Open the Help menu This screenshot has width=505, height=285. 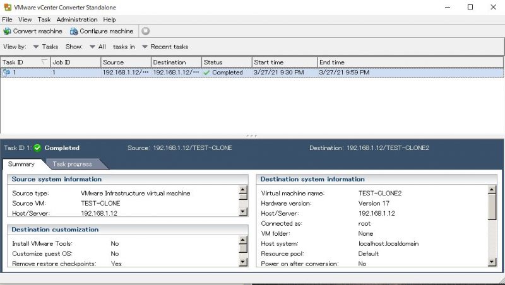coord(109,20)
